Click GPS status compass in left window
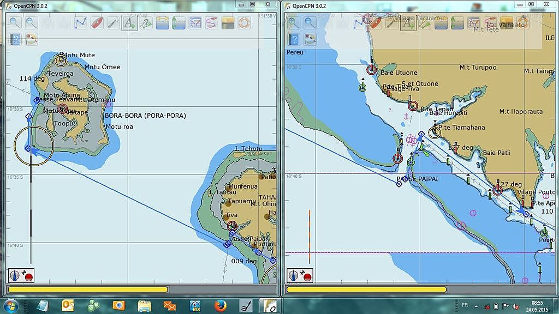 pyautogui.click(x=21, y=275)
